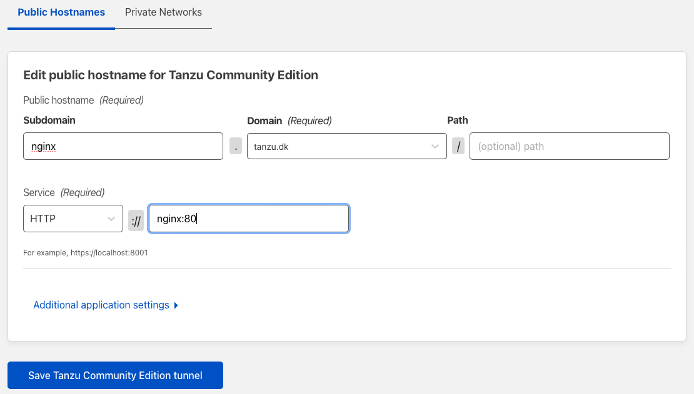Viewport: 694px width, 394px height.
Task: Open the Private Networks tab
Action: [x=163, y=12]
